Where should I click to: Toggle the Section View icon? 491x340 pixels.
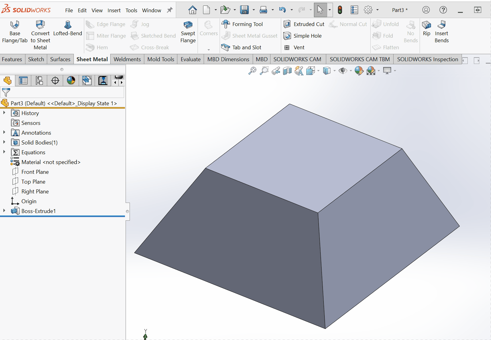click(x=287, y=71)
